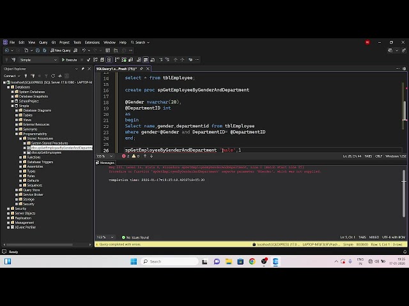The image size is (409, 306).
Task: Click the Search box in the menu bar
Action: pyautogui.click(x=140, y=43)
